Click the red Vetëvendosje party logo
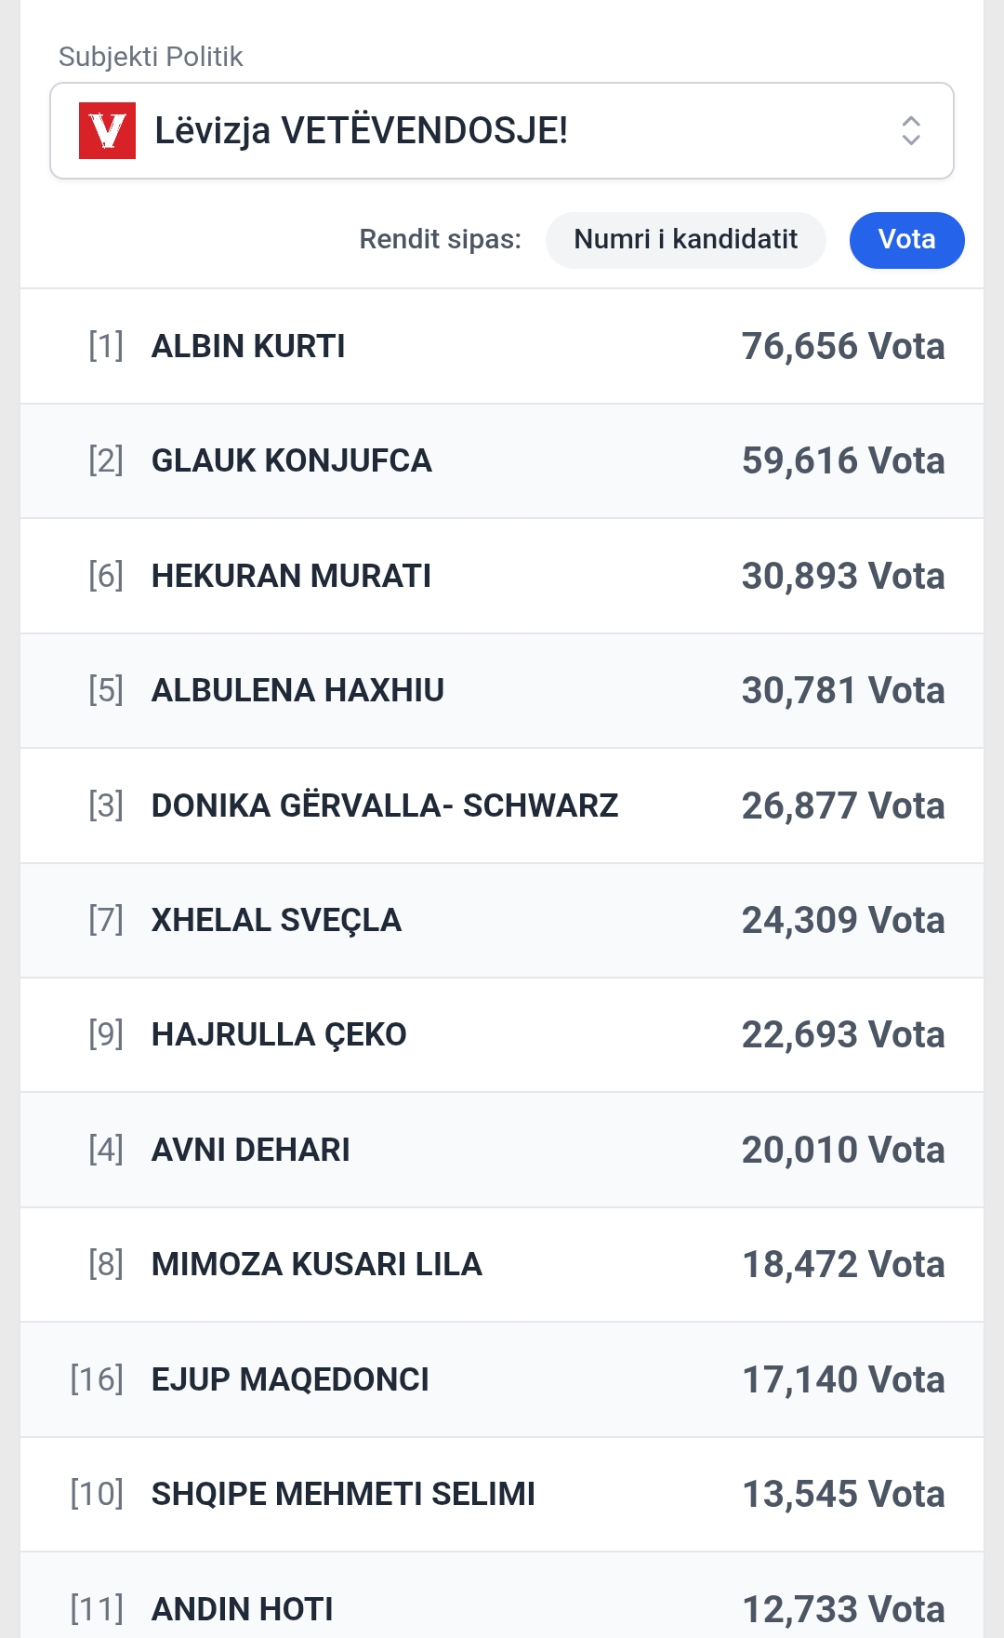 (107, 131)
